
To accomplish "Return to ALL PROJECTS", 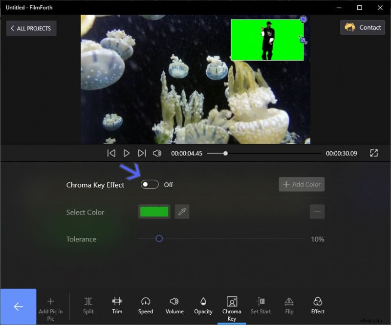I will [x=31, y=28].
